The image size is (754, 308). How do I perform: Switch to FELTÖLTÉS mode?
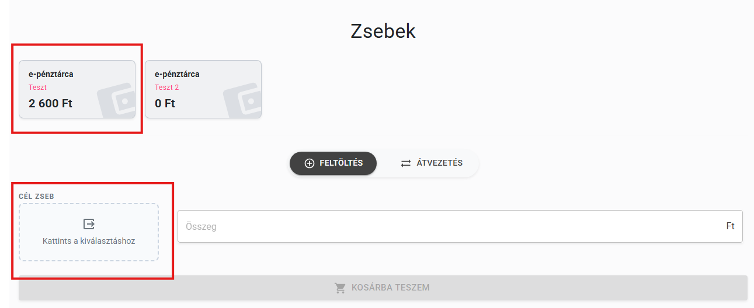[333, 163]
